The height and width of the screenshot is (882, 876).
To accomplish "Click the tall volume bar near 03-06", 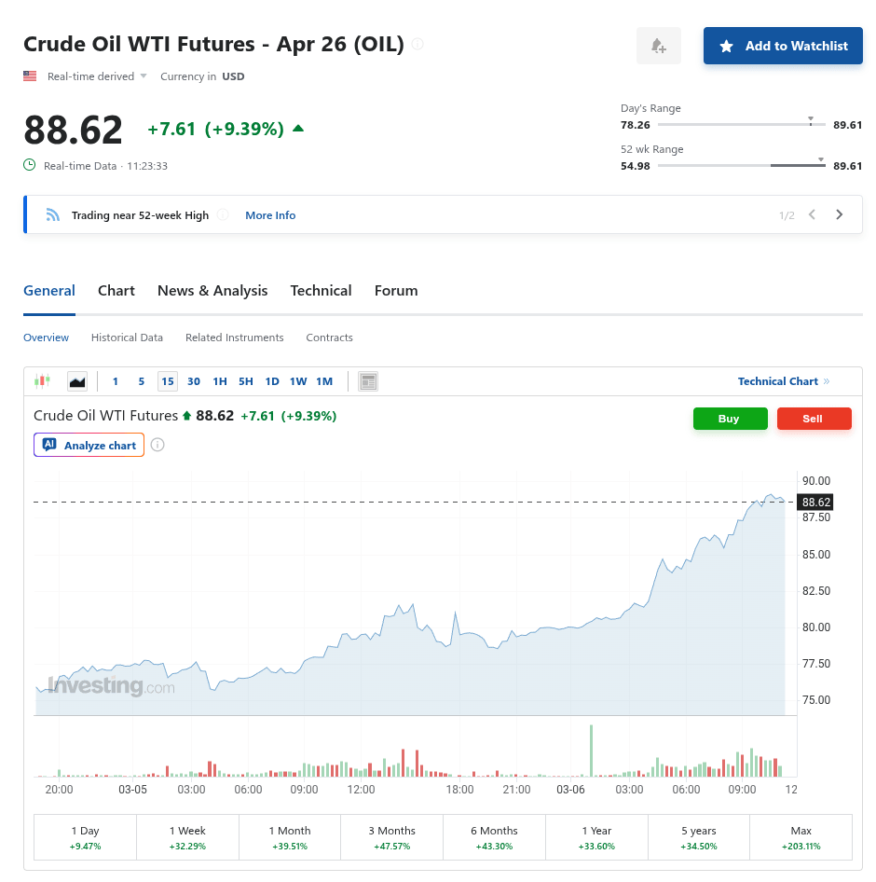I will (591, 751).
